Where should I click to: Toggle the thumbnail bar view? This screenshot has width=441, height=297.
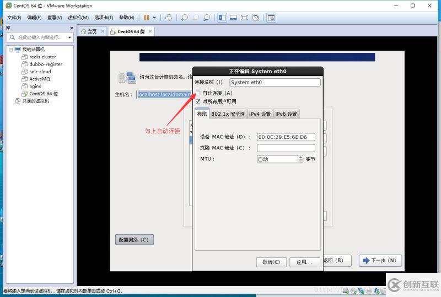pos(233,18)
